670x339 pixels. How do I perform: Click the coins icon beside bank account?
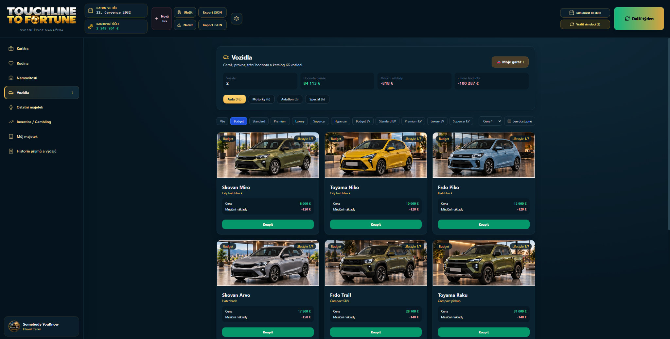pos(91,26)
